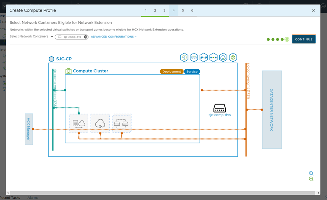This screenshot has width=327, height=200.
Task: Go to wizard step 5
Action: coord(183,10)
